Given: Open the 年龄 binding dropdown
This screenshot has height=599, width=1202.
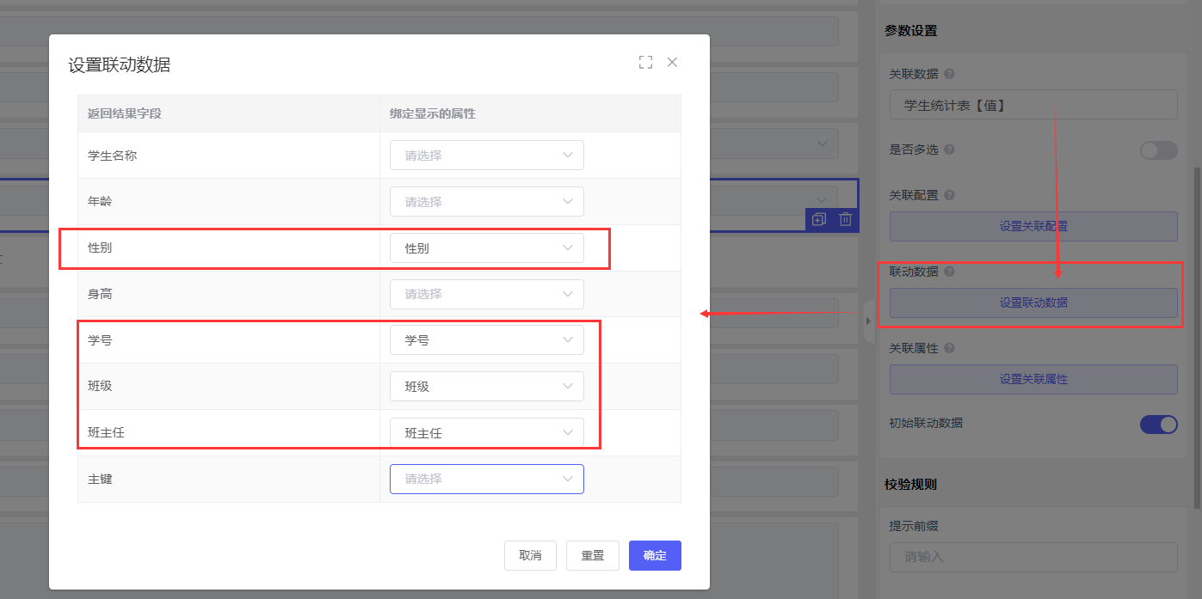Looking at the screenshot, I should (x=486, y=202).
